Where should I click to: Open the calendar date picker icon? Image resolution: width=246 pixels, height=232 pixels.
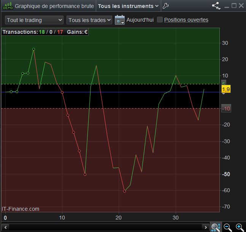(120, 20)
